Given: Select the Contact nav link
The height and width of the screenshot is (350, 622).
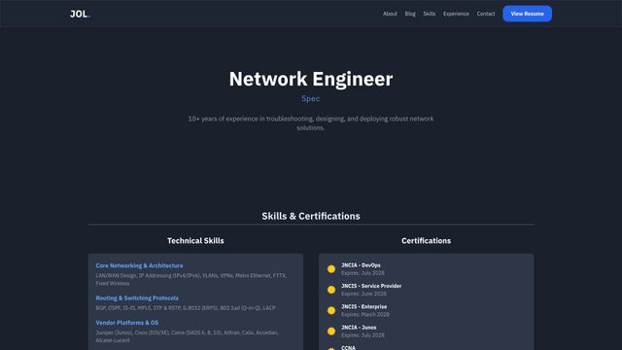Looking at the screenshot, I should point(486,14).
